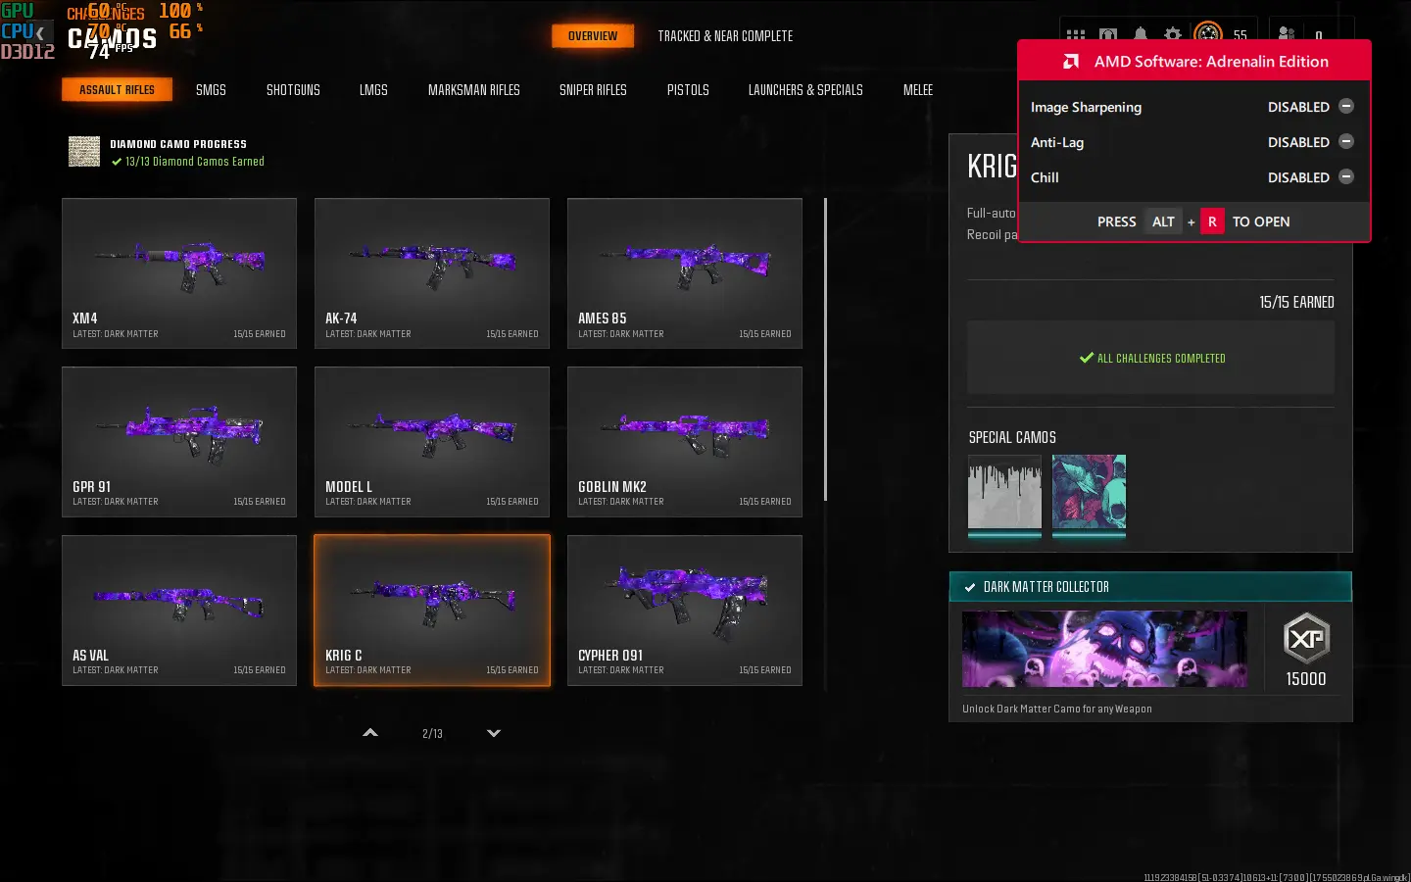Image resolution: width=1411 pixels, height=882 pixels.
Task: Click the XP reward badge icon
Action: [x=1306, y=639]
